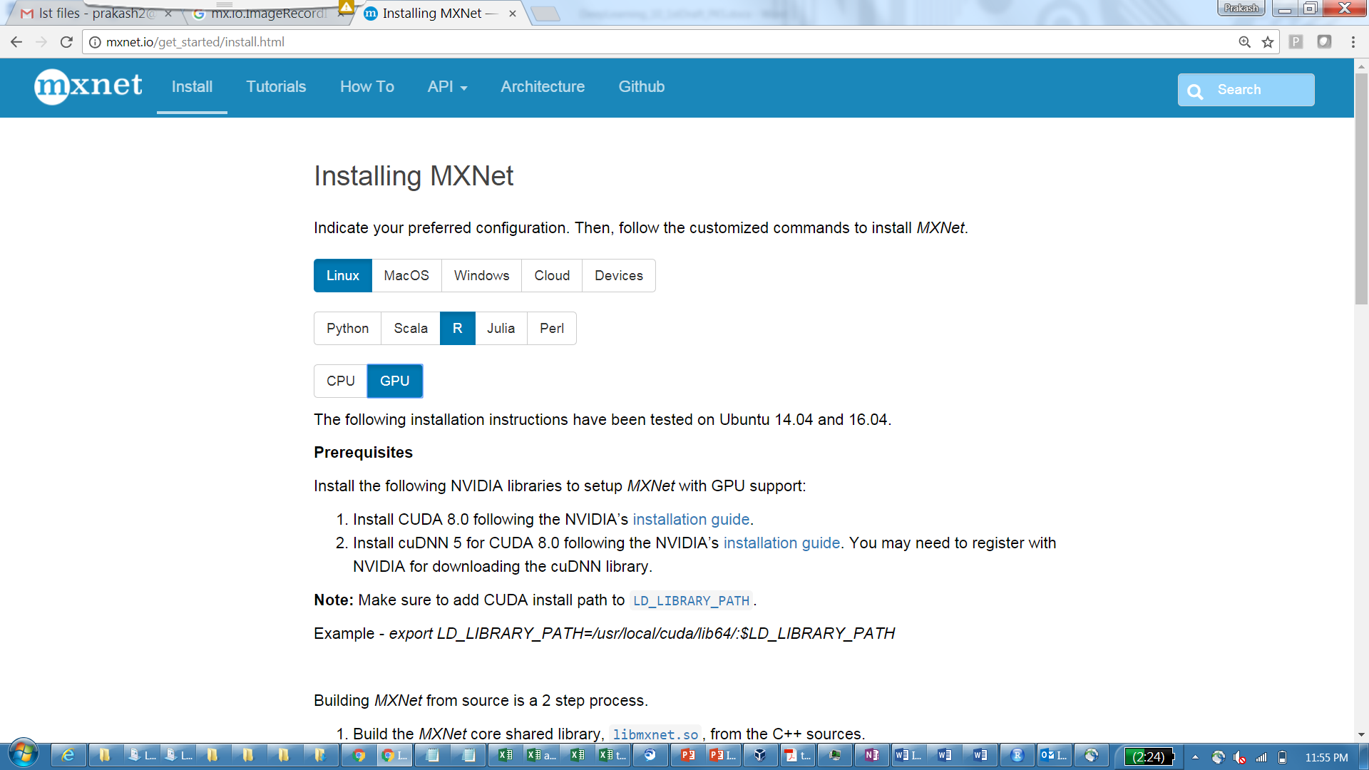This screenshot has width=1369, height=770.
Task: Open VirtualBox from taskbar
Action: click(761, 755)
